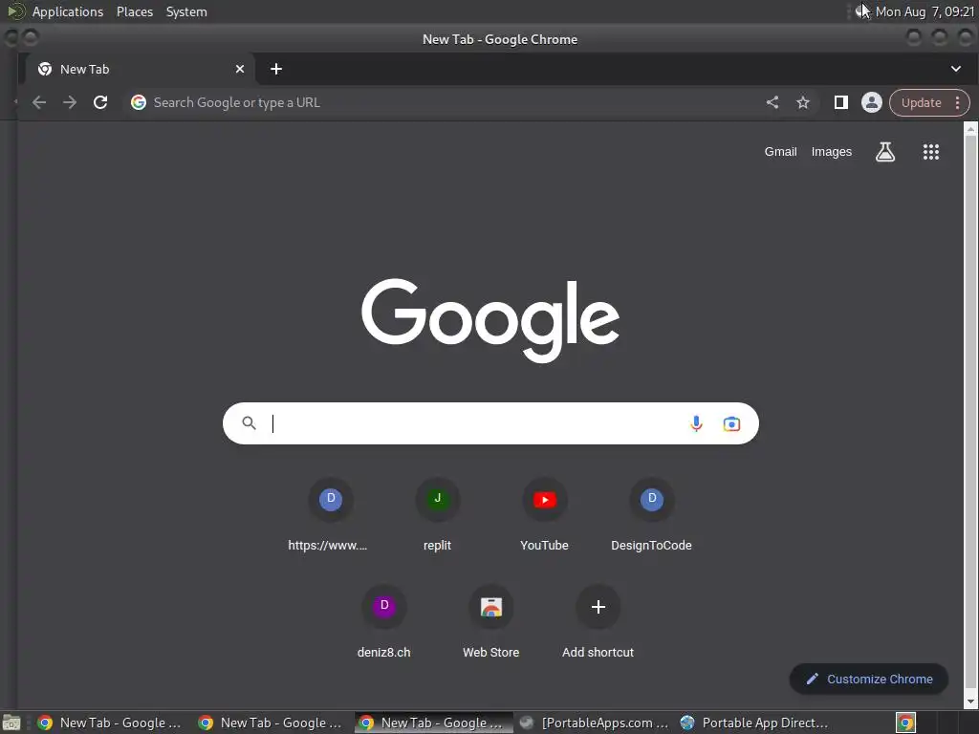
Task: Share this page icon in address bar
Action: tap(772, 102)
